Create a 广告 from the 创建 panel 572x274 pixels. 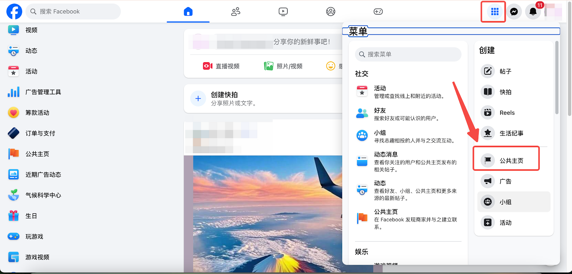(514, 181)
